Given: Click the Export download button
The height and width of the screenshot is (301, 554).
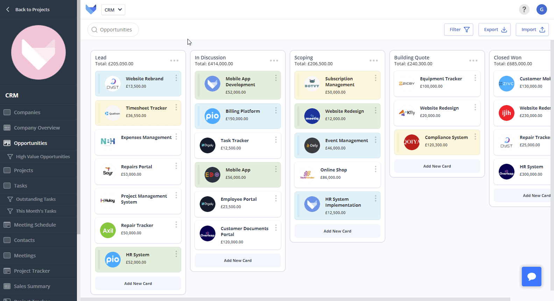Looking at the screenshot, I should [x=495, y=30].
